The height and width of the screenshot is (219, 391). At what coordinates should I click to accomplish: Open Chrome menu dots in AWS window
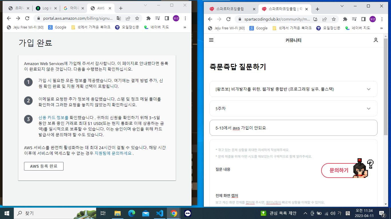tap(185, 18)
